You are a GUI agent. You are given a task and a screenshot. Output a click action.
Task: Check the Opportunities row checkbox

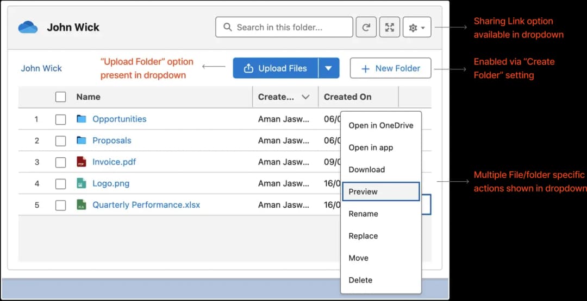click(x=61, y=119)
